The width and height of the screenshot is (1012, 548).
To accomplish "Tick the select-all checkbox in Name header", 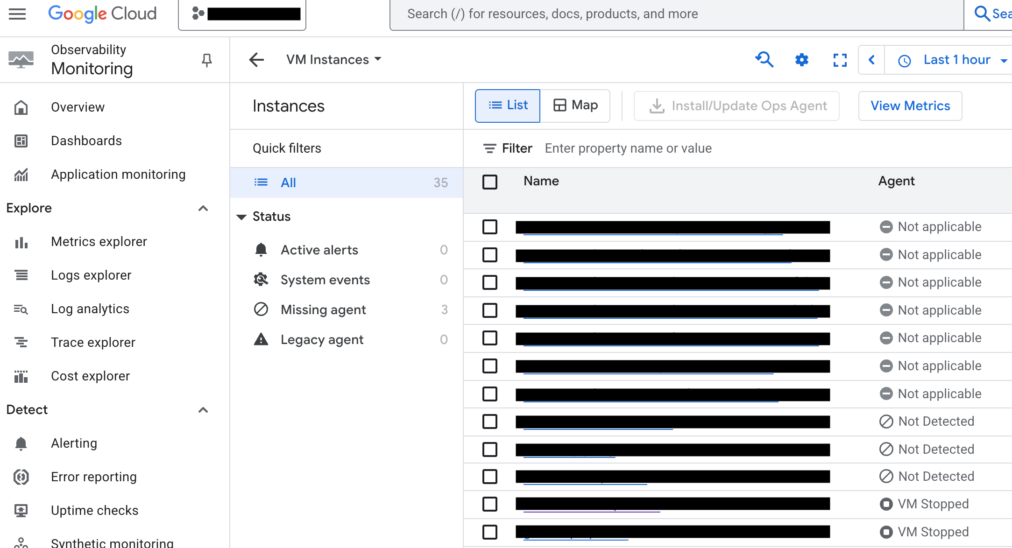I will [489, 182].
